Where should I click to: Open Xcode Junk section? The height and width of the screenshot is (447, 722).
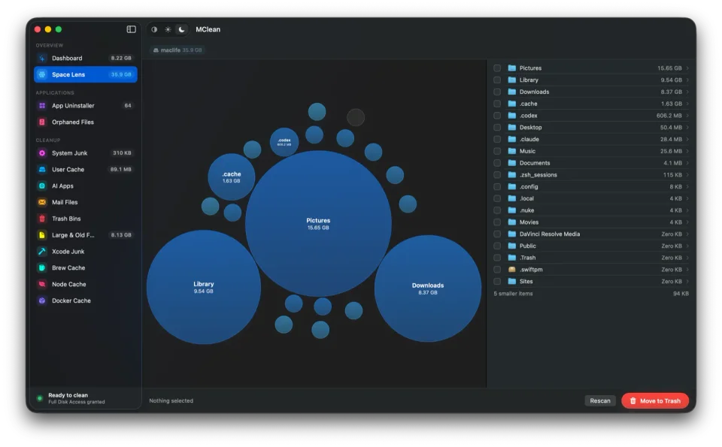point(86,252)
